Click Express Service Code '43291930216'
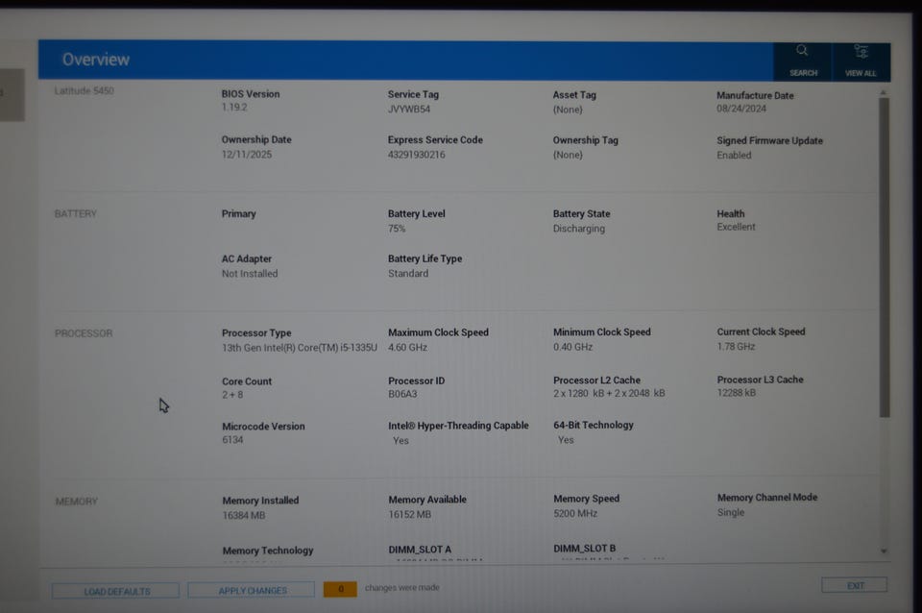Image resolution: width=922 pixels, height=613 pixels. pyautogui.click(x=416, y=155)
